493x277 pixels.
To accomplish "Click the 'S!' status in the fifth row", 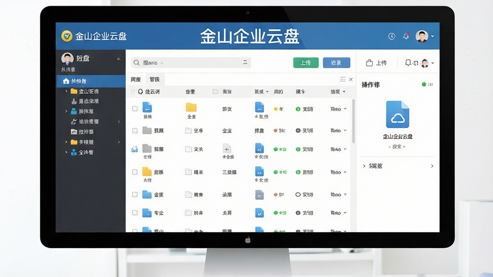I will (279, 195).
